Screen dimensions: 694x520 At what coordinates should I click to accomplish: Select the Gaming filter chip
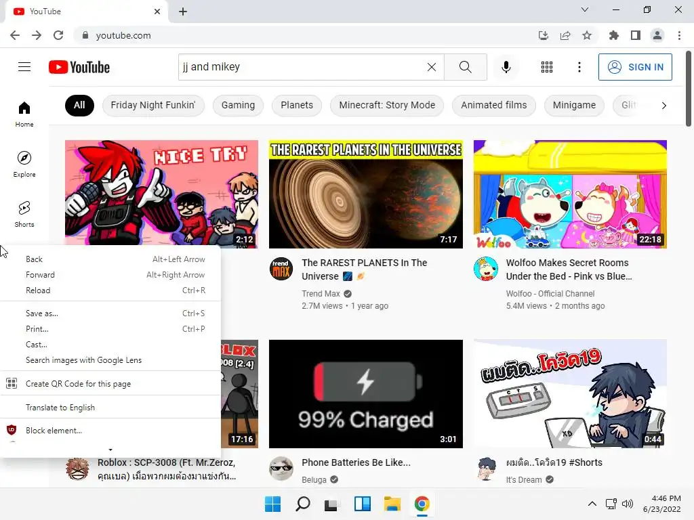[x=238, y=105]
